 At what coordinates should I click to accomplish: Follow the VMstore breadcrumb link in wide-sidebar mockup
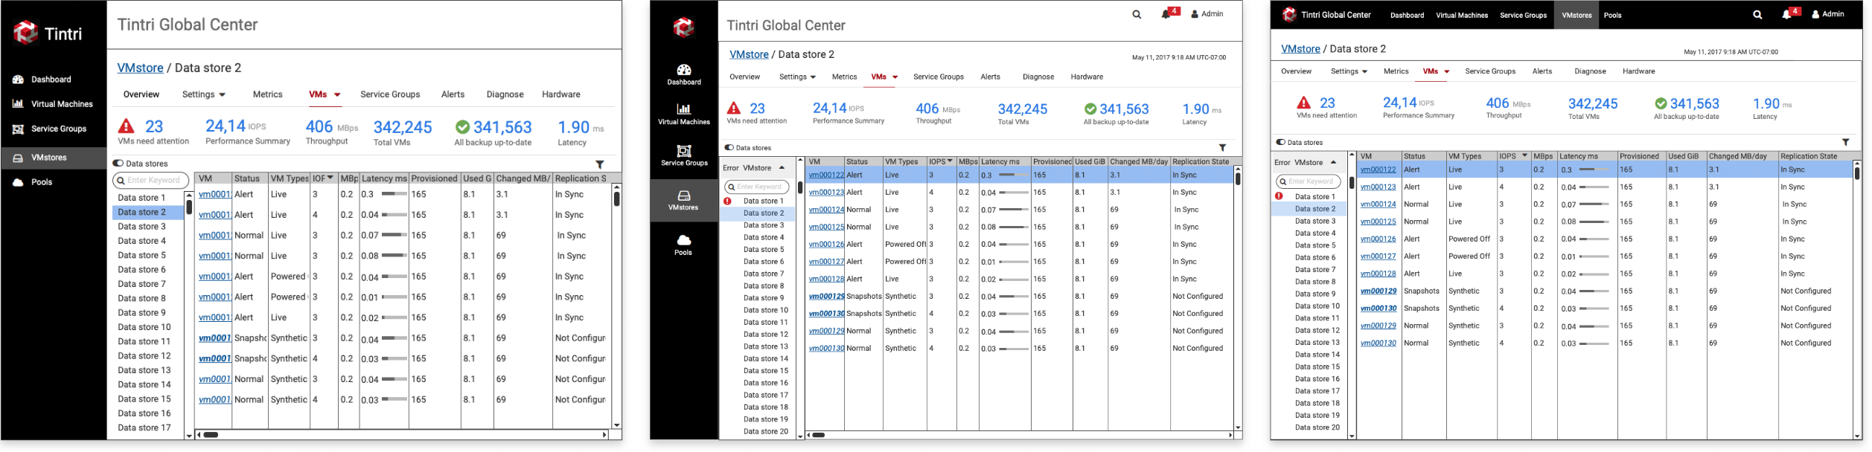(x=140, y=68)
